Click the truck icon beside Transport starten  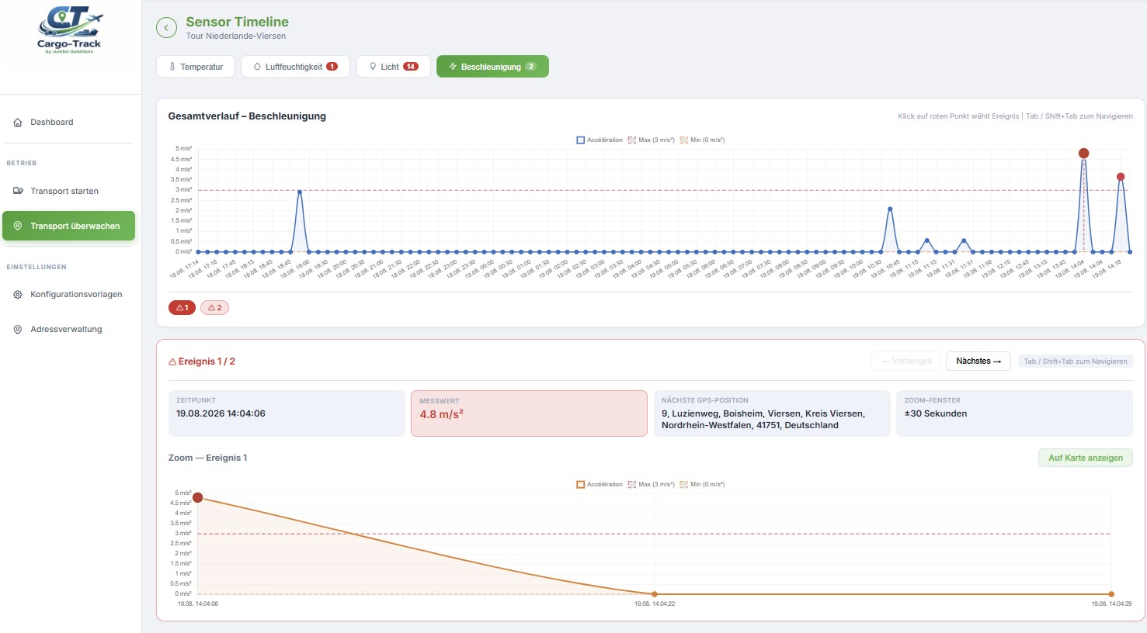click(18, 191)
